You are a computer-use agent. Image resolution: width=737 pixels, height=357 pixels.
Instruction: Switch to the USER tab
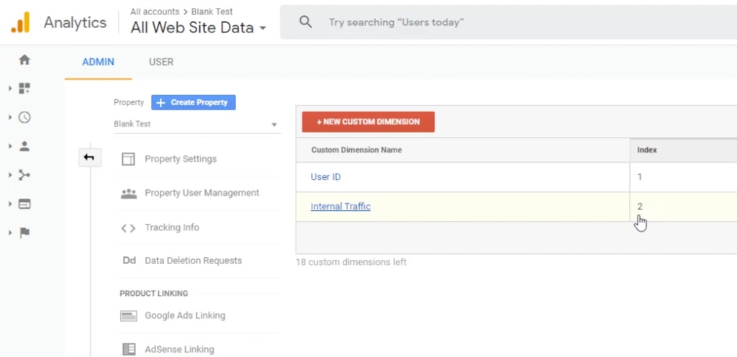point(161,62)
